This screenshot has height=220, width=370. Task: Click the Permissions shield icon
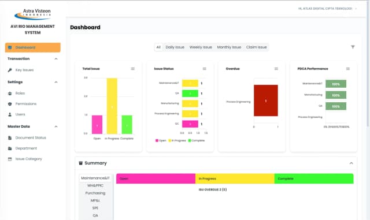point(10,104)
